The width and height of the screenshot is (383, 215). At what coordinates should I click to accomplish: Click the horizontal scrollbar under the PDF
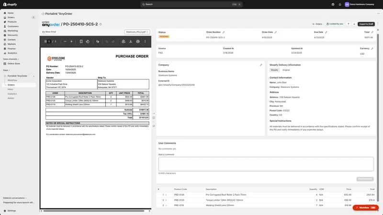tap(93, 211)
